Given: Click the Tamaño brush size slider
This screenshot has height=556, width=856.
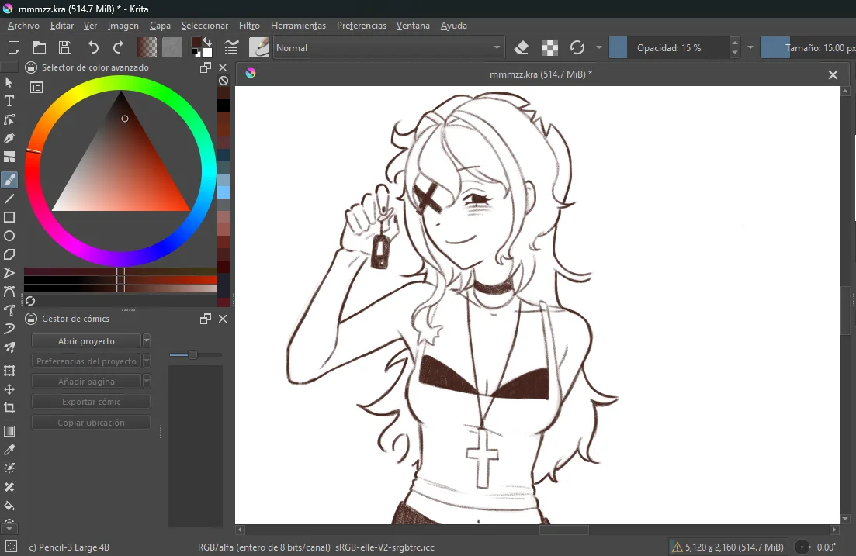Looking at the screenshot, I should [808, 47].
